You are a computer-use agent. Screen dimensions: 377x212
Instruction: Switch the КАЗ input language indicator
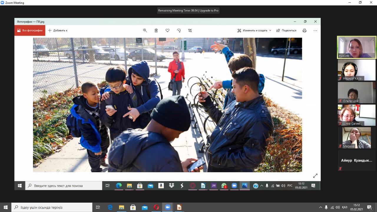click(x=344, y=207)
